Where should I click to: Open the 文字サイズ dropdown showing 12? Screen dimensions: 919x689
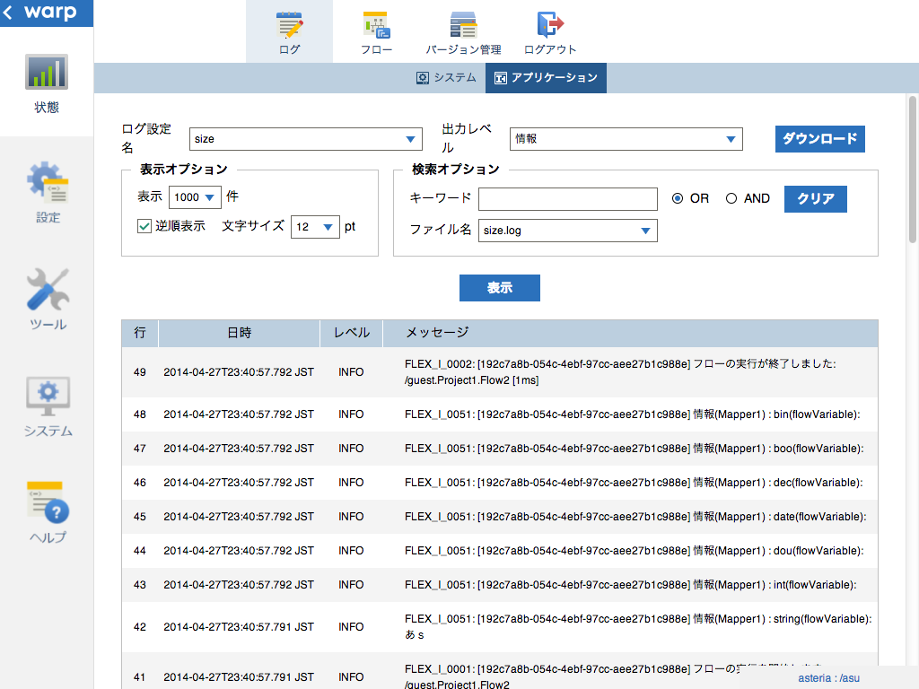click(315, 227)
